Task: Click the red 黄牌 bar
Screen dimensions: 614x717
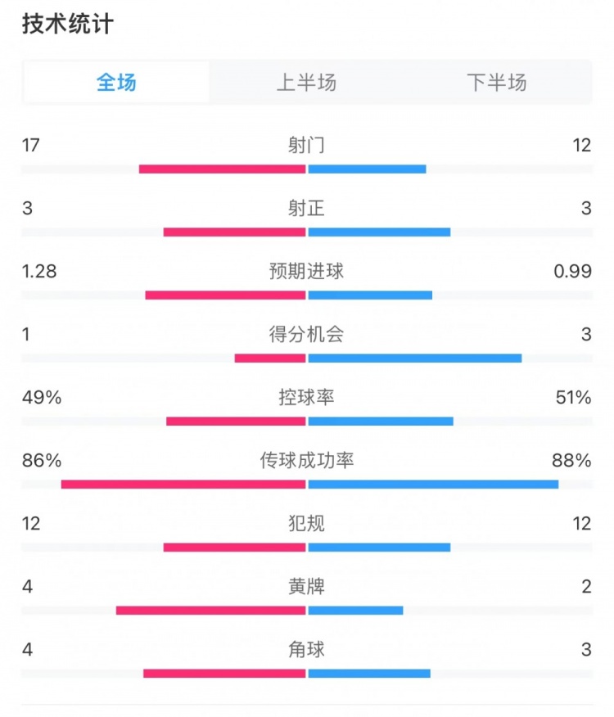Action: pos(210,611)
